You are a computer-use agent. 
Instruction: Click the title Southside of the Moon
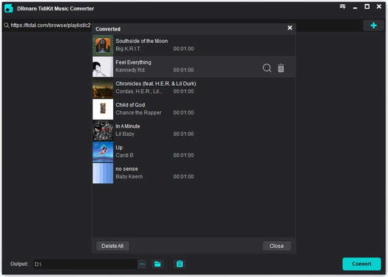pos(141,41)
